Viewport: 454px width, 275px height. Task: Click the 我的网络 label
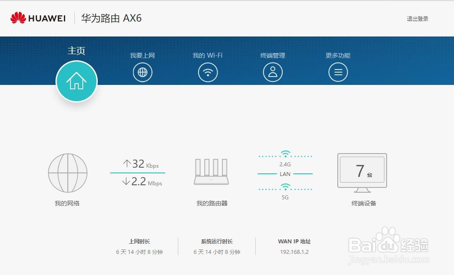[x=67, y=203]
